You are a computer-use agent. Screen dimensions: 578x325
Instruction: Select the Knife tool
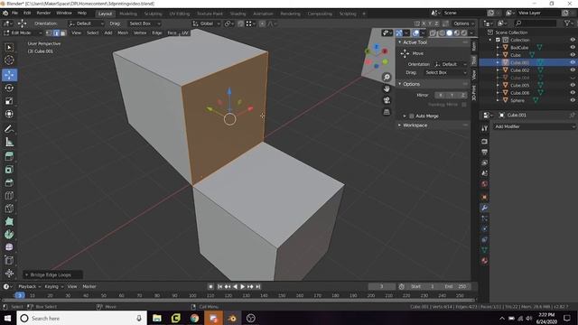tap(9, 209)
